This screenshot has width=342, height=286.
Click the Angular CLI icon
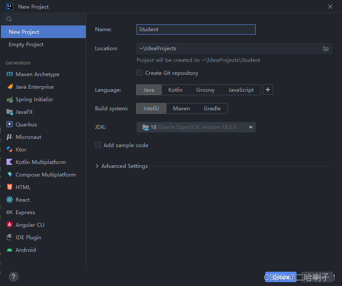click(10, 225)
